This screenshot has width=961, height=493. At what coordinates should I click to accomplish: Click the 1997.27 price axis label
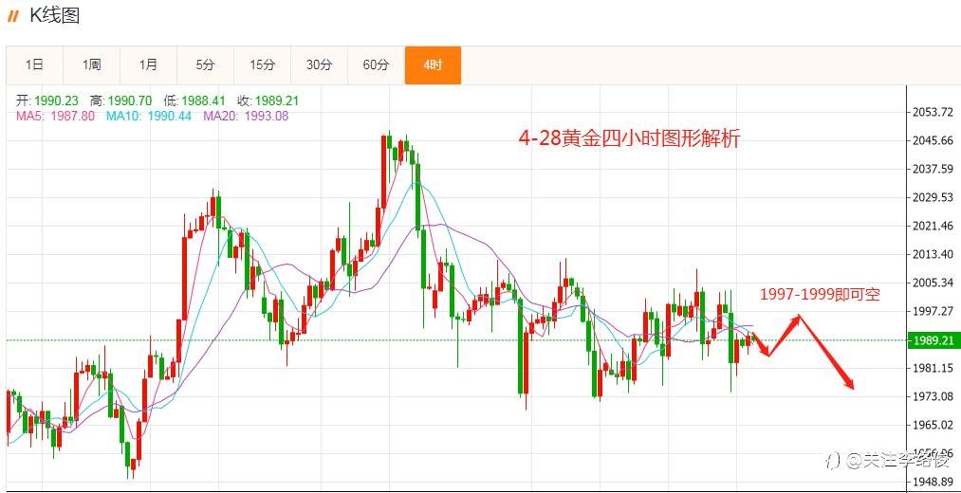(x=933, y=311)
